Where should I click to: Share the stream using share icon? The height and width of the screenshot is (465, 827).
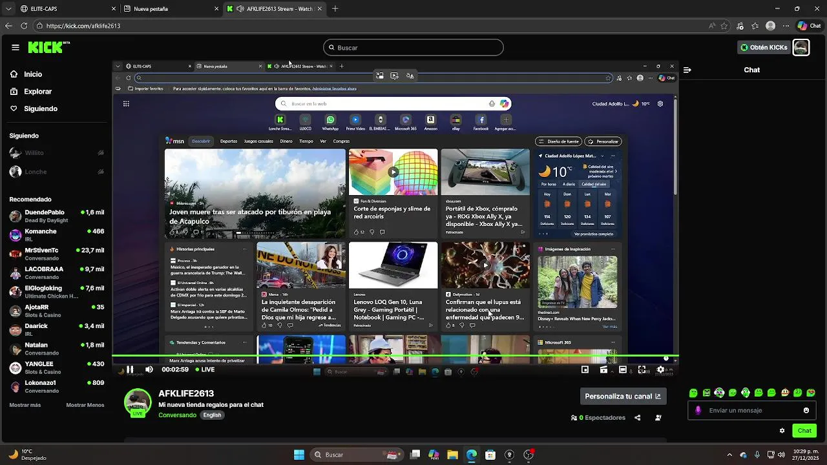[638, 418]
